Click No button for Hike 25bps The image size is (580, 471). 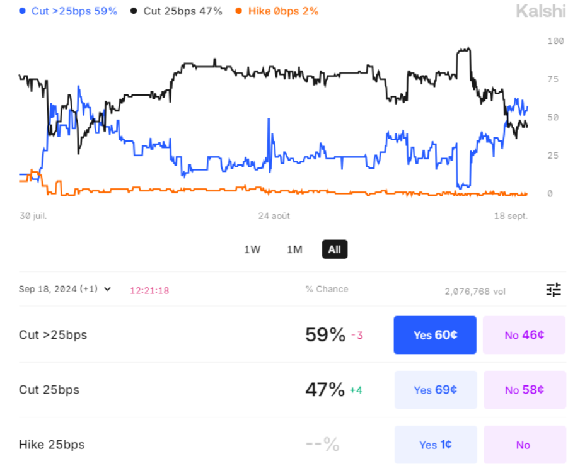[524, 445]
